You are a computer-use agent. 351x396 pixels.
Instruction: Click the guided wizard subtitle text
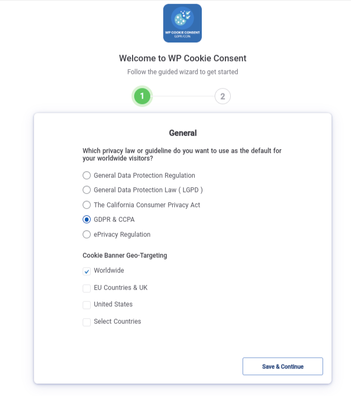(x=182, y=72)
